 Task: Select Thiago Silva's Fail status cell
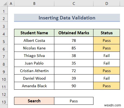107,56
